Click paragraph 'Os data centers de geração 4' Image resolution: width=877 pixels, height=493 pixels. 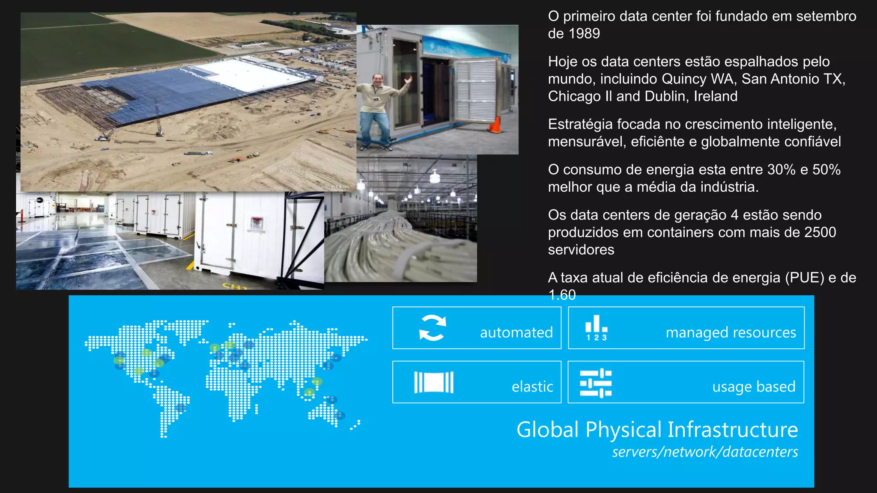692,232
